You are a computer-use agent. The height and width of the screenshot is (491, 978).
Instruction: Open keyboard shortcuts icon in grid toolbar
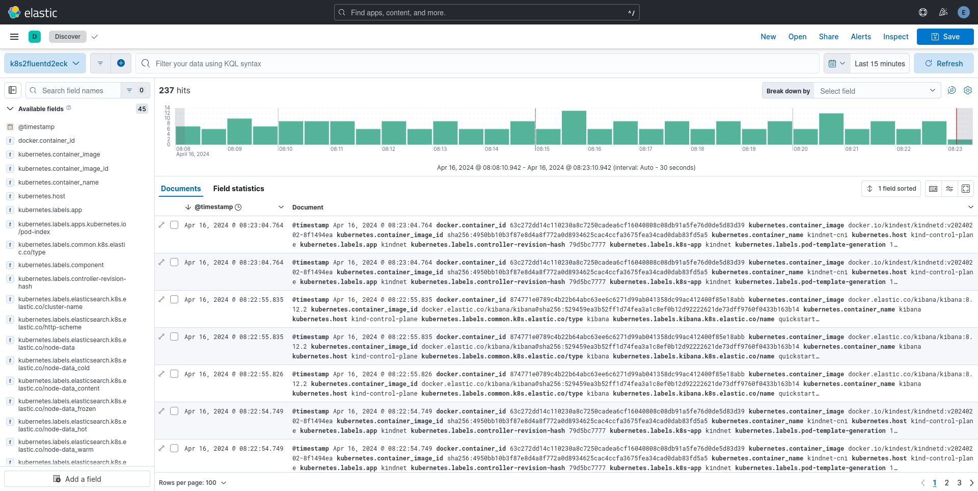[933, 189]
